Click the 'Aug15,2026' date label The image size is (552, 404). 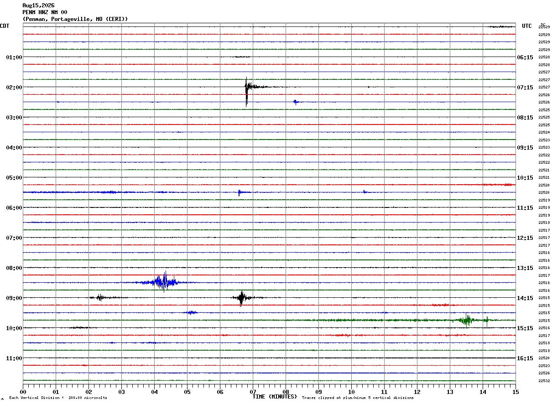coord(38,5)
